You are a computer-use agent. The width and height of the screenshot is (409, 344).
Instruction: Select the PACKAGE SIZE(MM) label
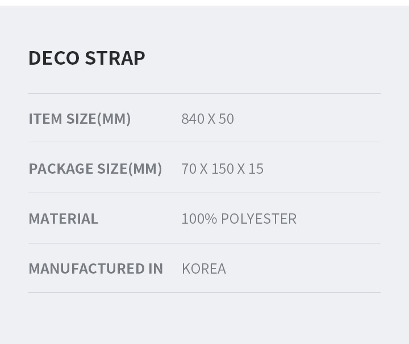[x=95, y=169]
